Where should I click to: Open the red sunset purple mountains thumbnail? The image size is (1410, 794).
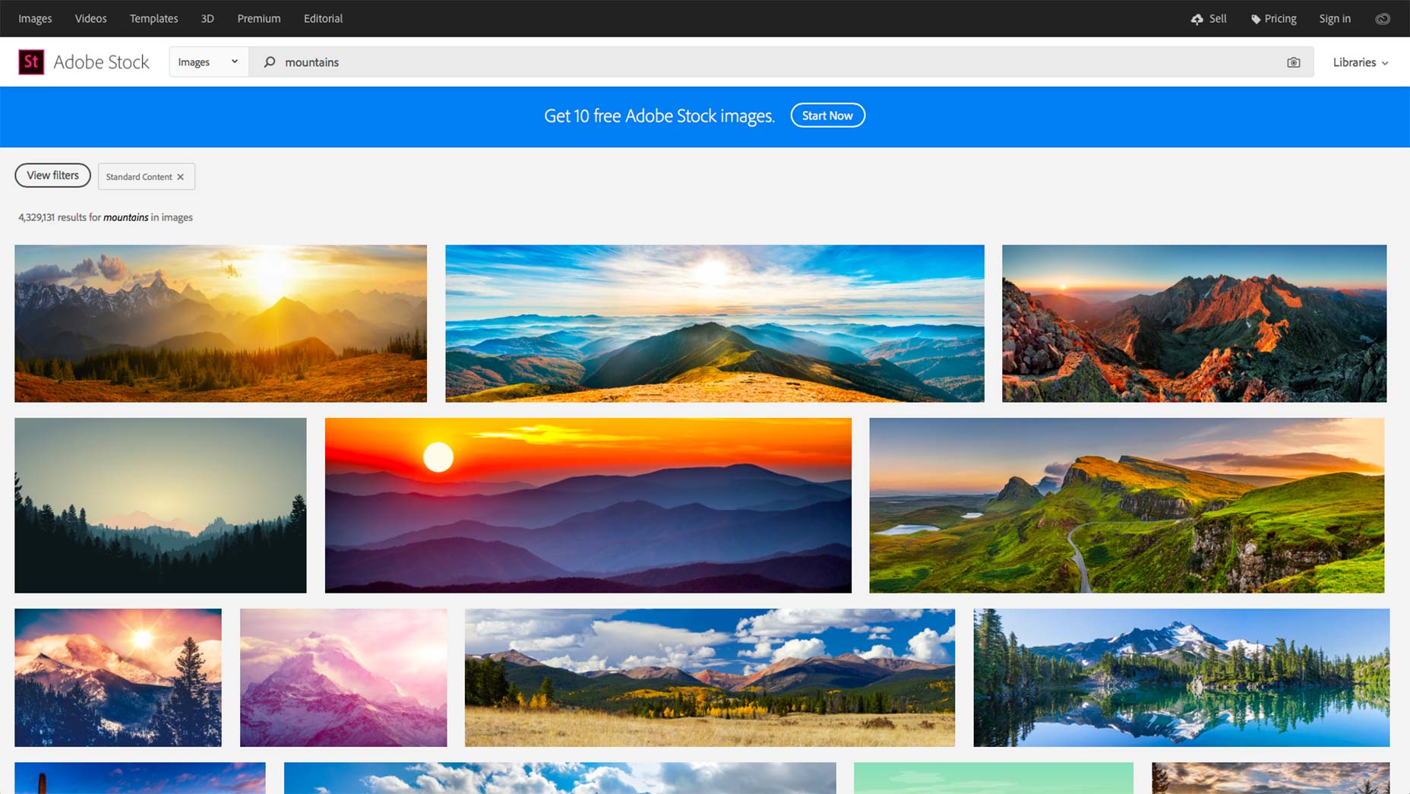(x=588, y=505)
